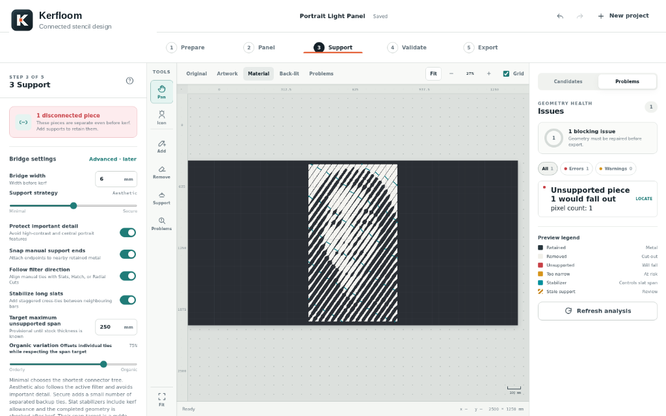Select the Icon tool
The height and width of the screenshot is (416, 666).
click(x=161, y=118)
